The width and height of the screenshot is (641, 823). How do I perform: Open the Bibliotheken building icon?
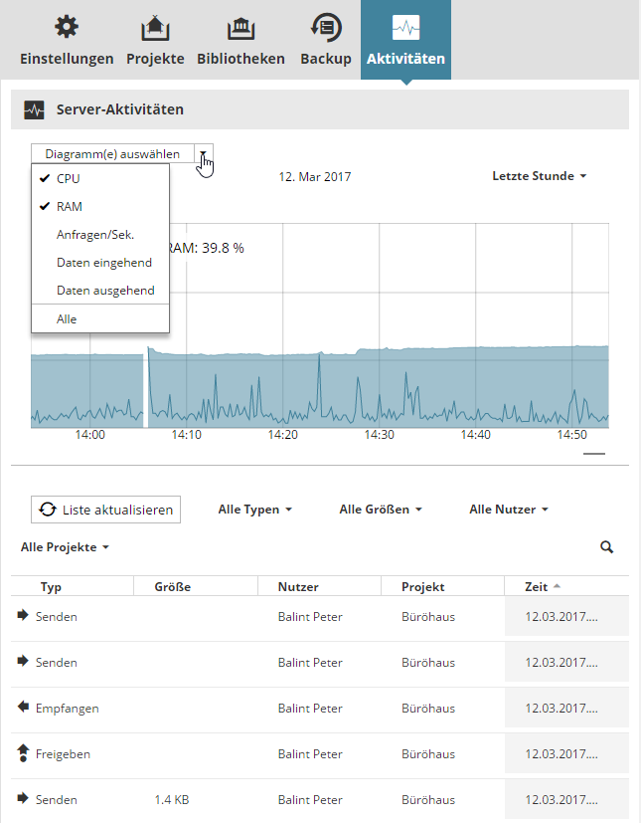click(240, 27)
